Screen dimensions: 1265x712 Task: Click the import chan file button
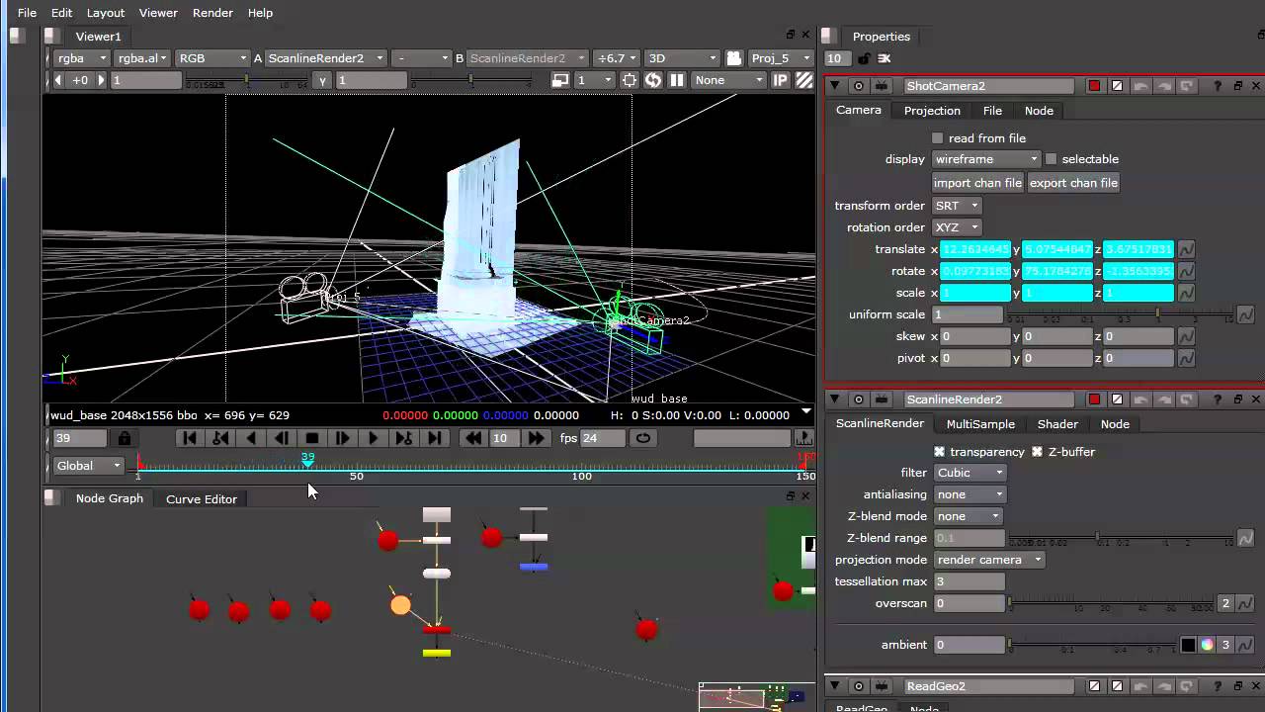coord(977,183)
